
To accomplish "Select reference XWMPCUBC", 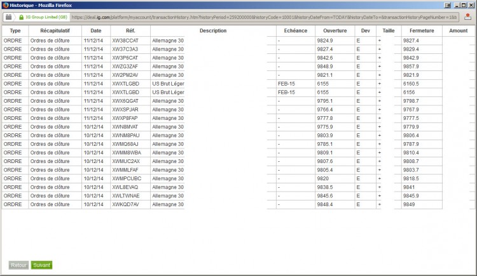I will (127, 178).
